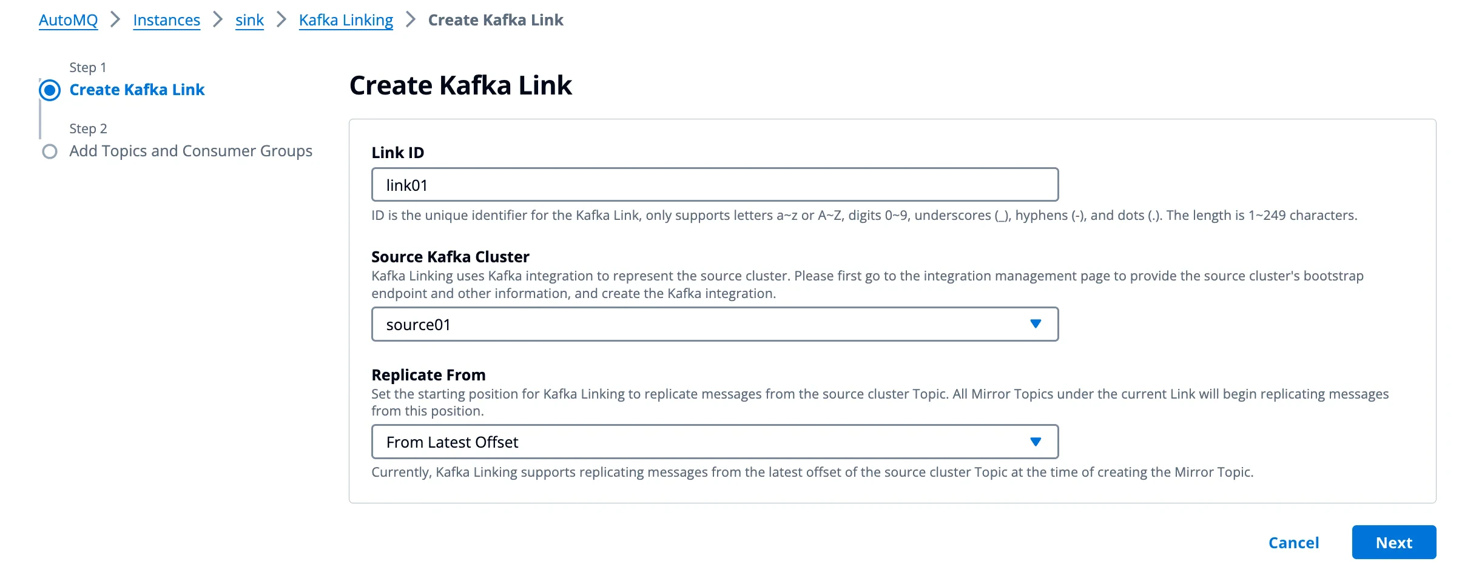Click Next to proceed to Step 2

coord(1393,542)
